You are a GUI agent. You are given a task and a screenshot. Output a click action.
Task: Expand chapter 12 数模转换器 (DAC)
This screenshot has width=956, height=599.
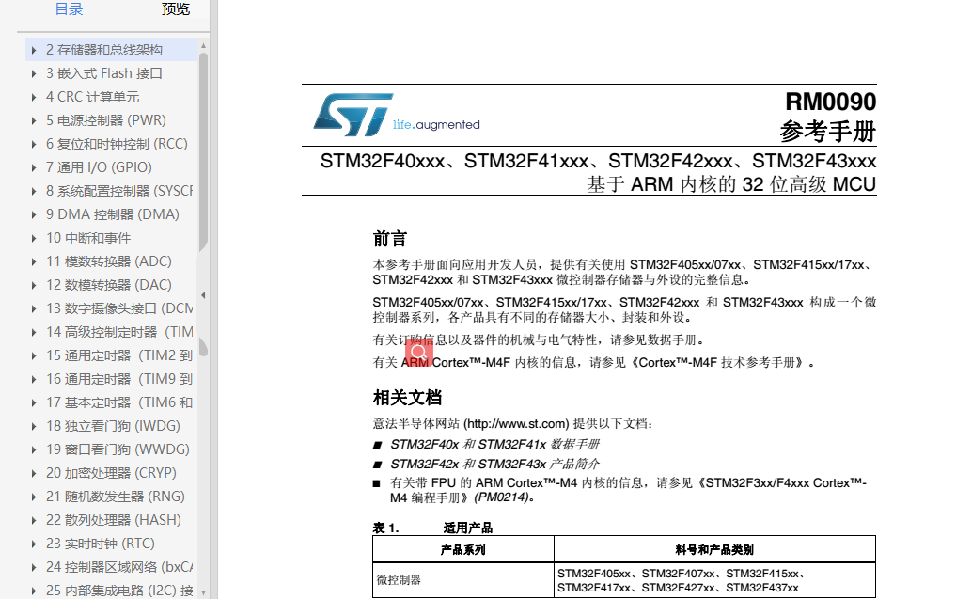(34, 286)
